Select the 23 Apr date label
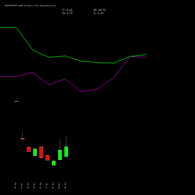This screenshot has width=195, height=195. click(34, 186)
